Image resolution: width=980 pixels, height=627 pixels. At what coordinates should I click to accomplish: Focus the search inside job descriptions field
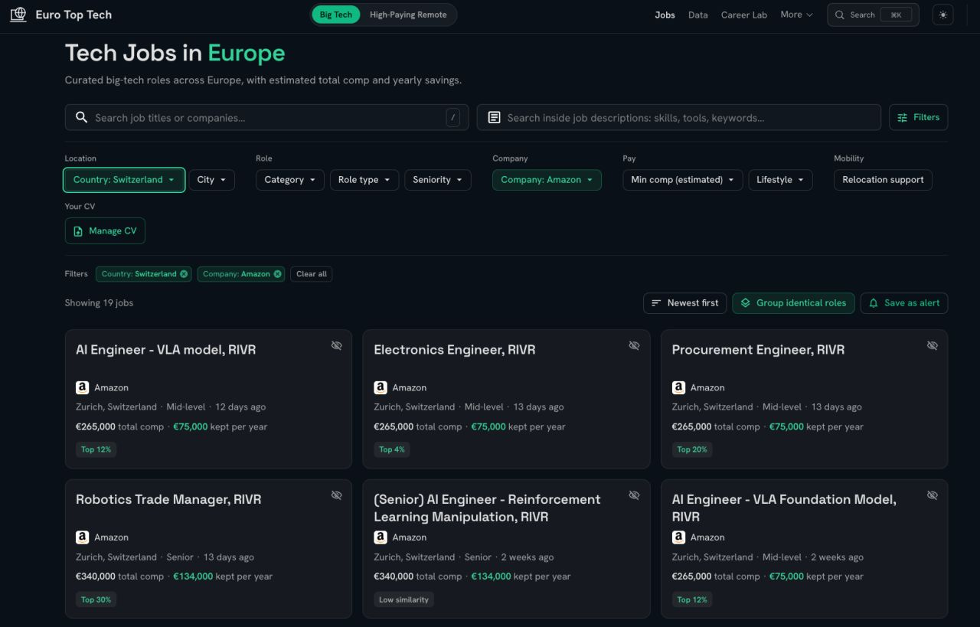click(678, 117)
